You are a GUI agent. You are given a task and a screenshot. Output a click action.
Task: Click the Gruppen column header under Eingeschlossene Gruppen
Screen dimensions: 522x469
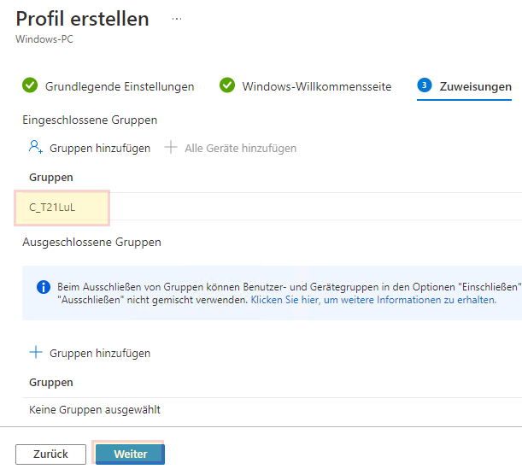point(51,178)
